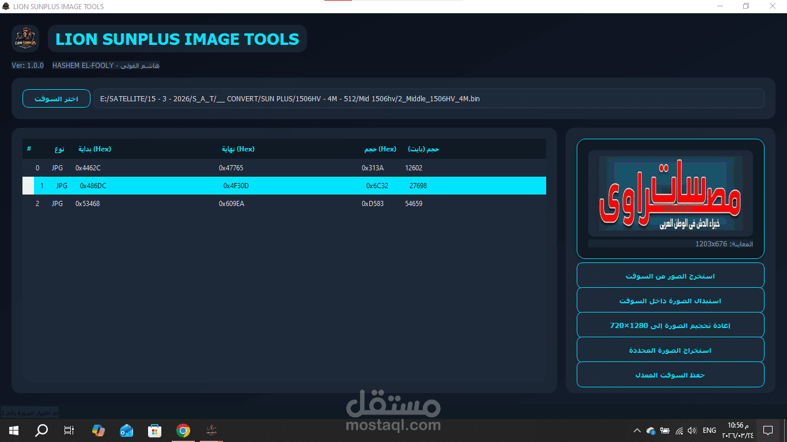Open Windows Search from the taskbar

tap(41, 430)
